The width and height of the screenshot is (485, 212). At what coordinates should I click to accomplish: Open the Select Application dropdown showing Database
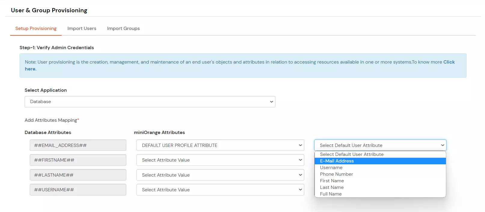pos(150,102)
